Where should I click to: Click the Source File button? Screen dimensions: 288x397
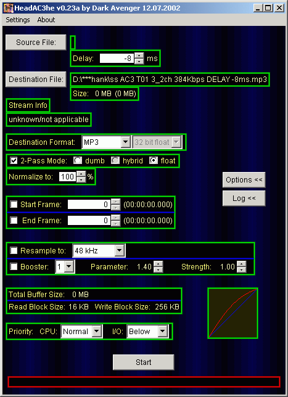point(36,43)
